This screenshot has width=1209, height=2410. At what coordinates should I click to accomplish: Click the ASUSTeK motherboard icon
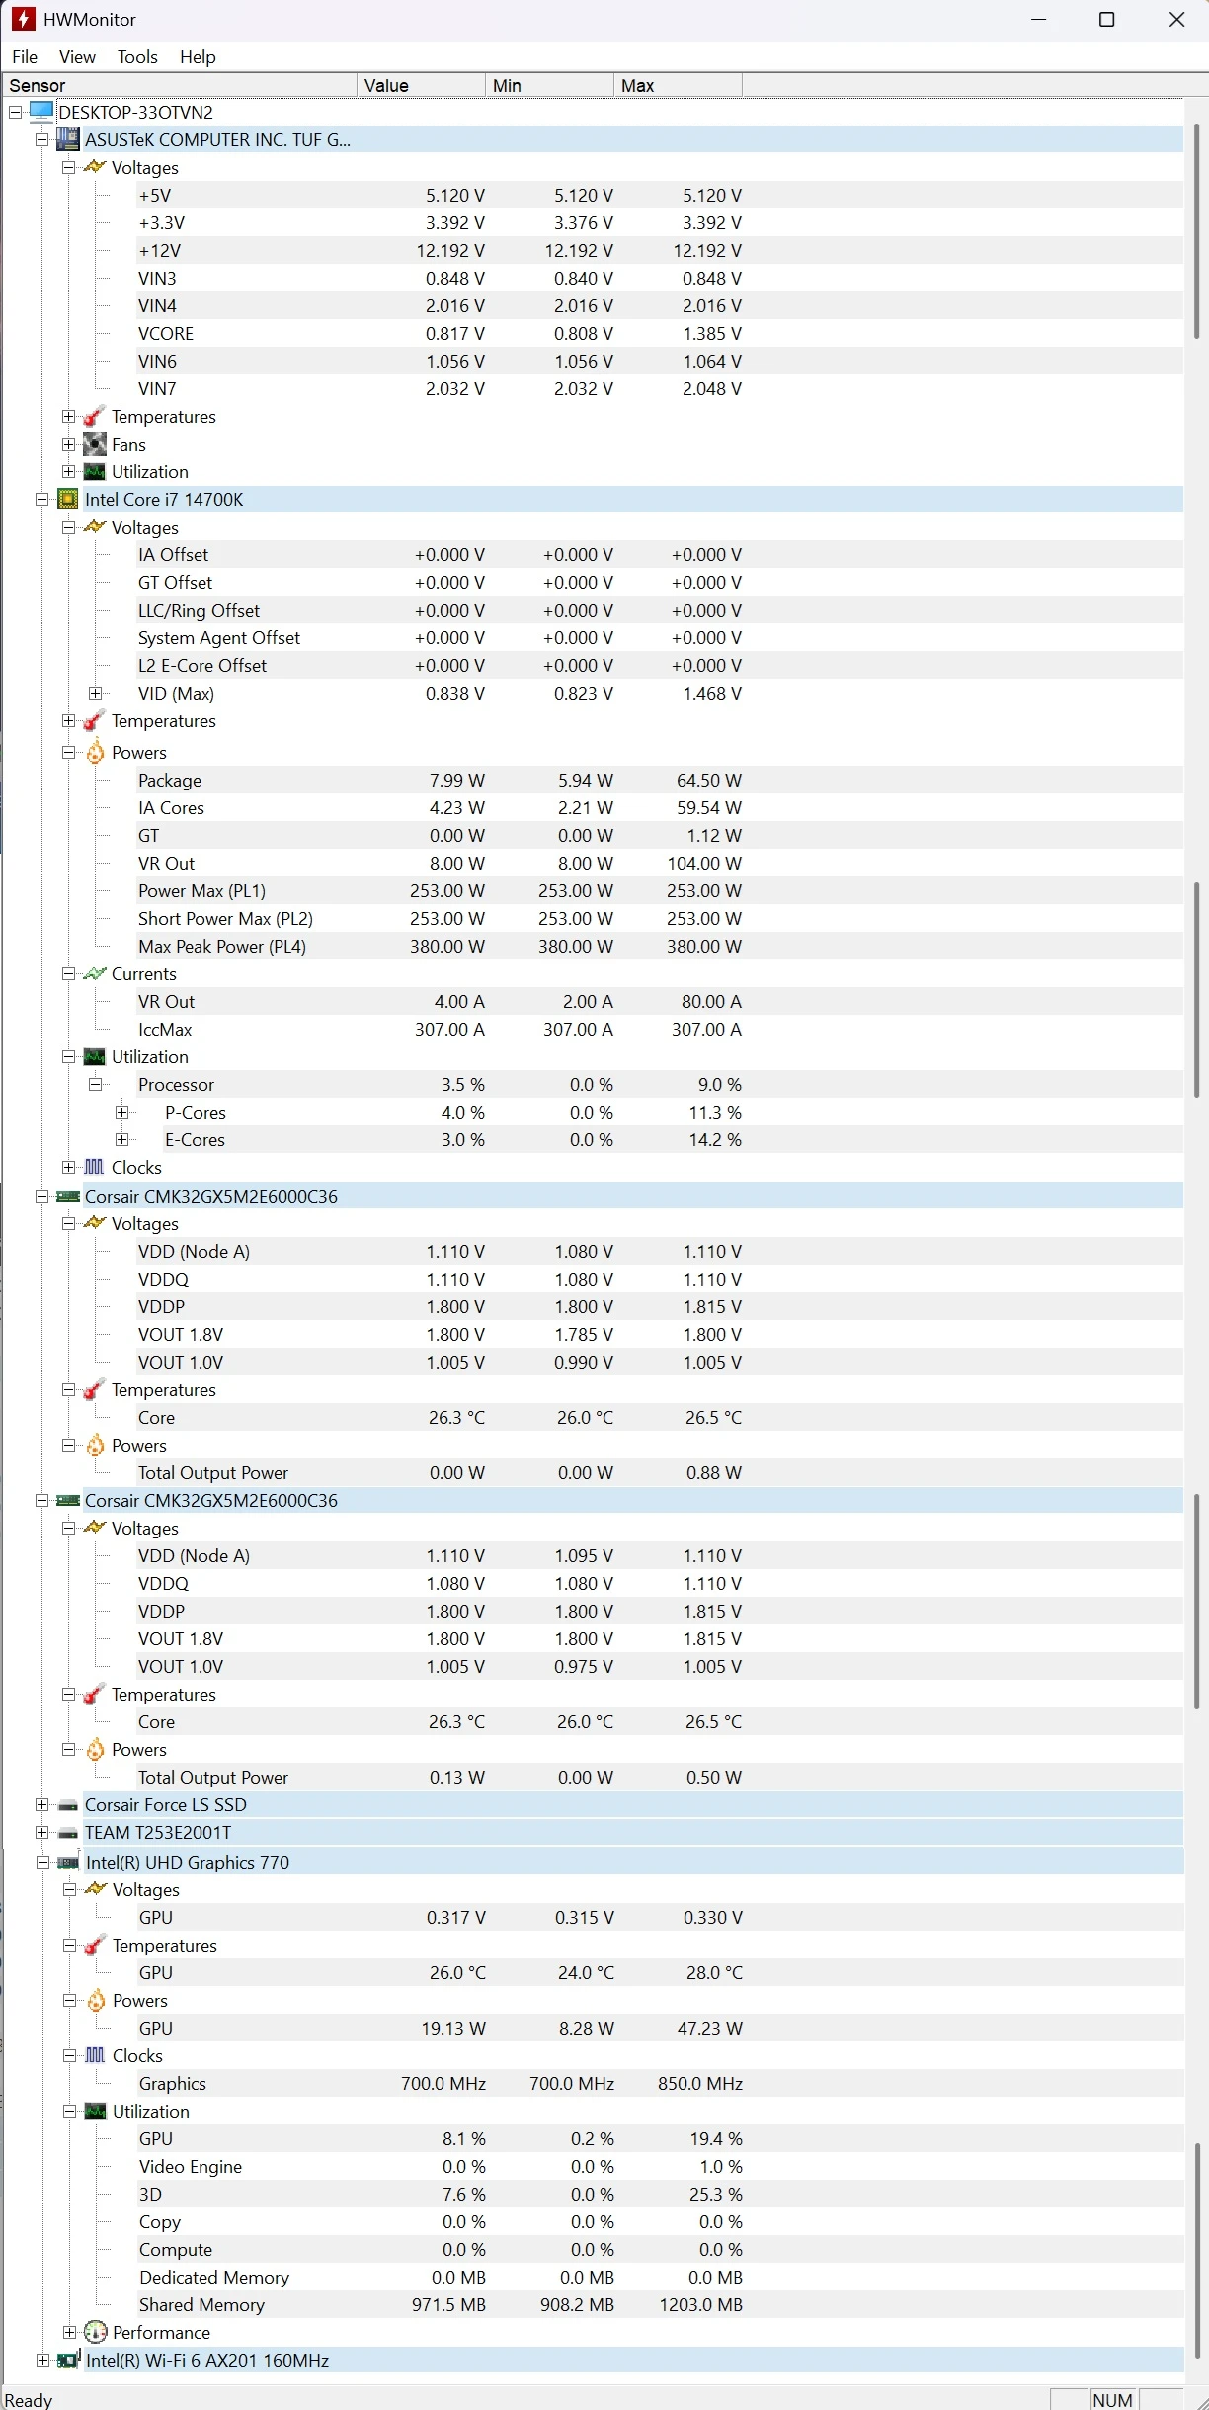point(68,139)
